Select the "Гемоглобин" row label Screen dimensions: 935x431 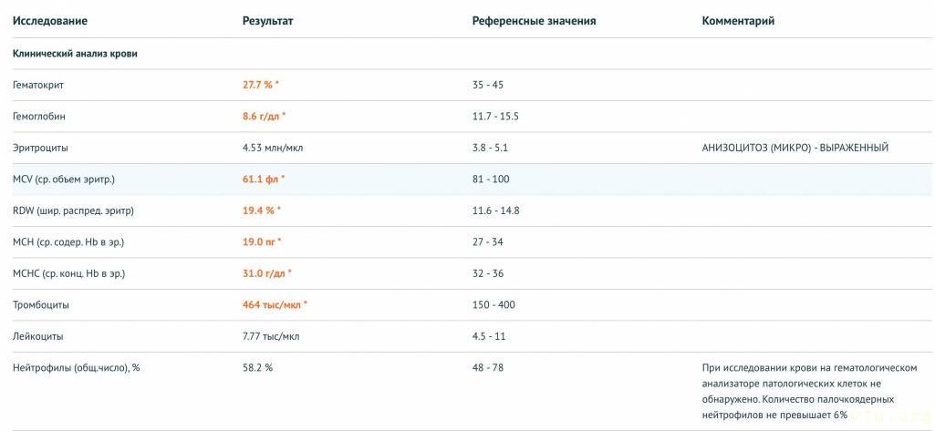point(39,117)
